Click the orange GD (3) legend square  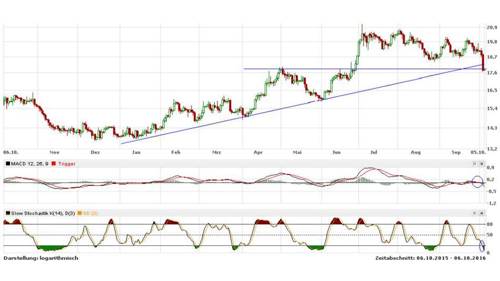point(79,213)
